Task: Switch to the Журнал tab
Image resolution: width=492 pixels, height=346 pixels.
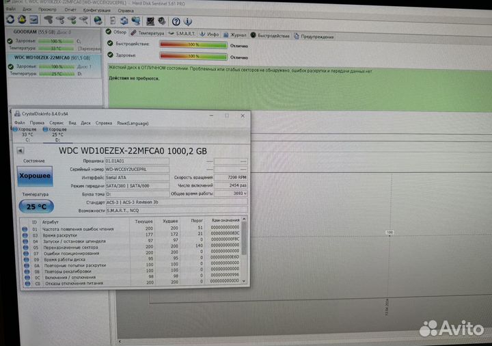Action: point(234,35)
